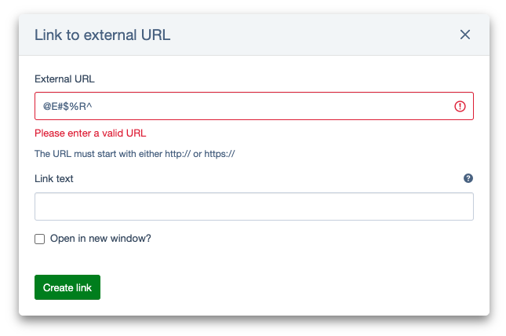Click the Link text field label
Image resolution: width=506 pixels, height=336 pixels.
click(54, 178)
